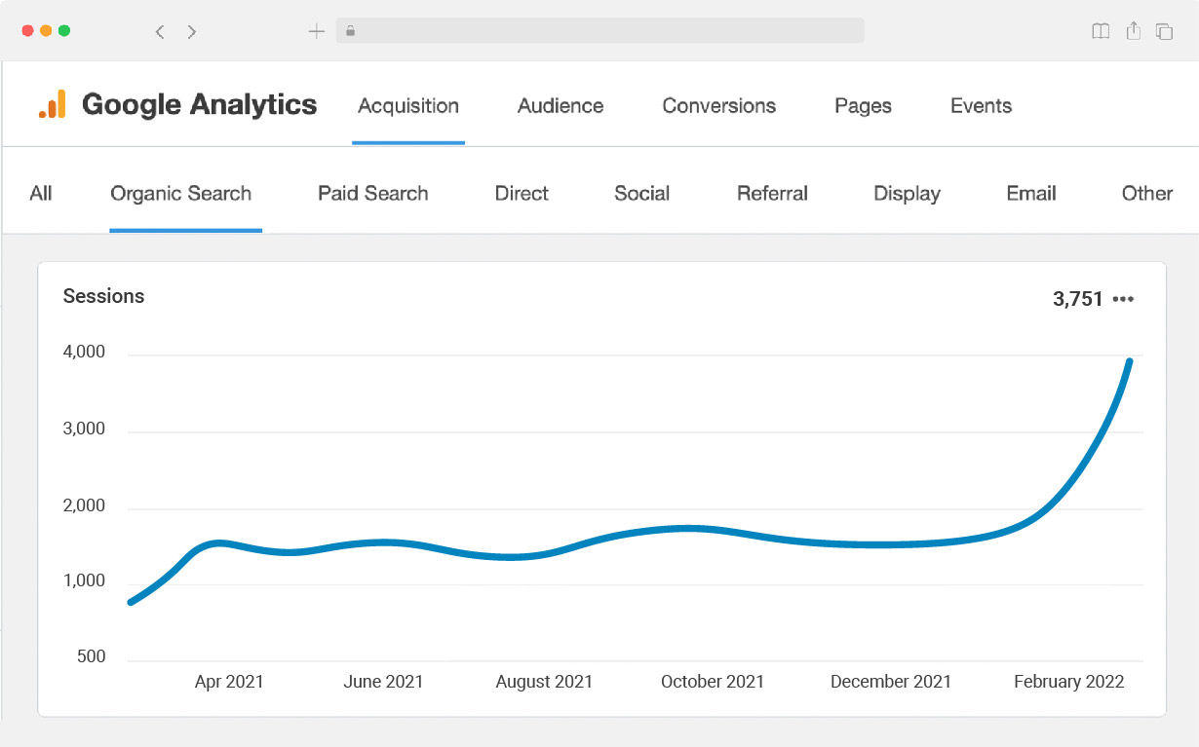
Task: Open the Conversions tab
Action: point(718,106)
